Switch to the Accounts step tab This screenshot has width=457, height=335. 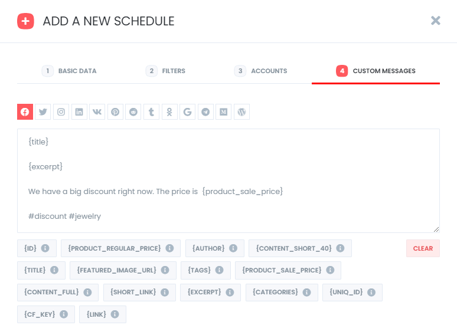click(260, 71)
